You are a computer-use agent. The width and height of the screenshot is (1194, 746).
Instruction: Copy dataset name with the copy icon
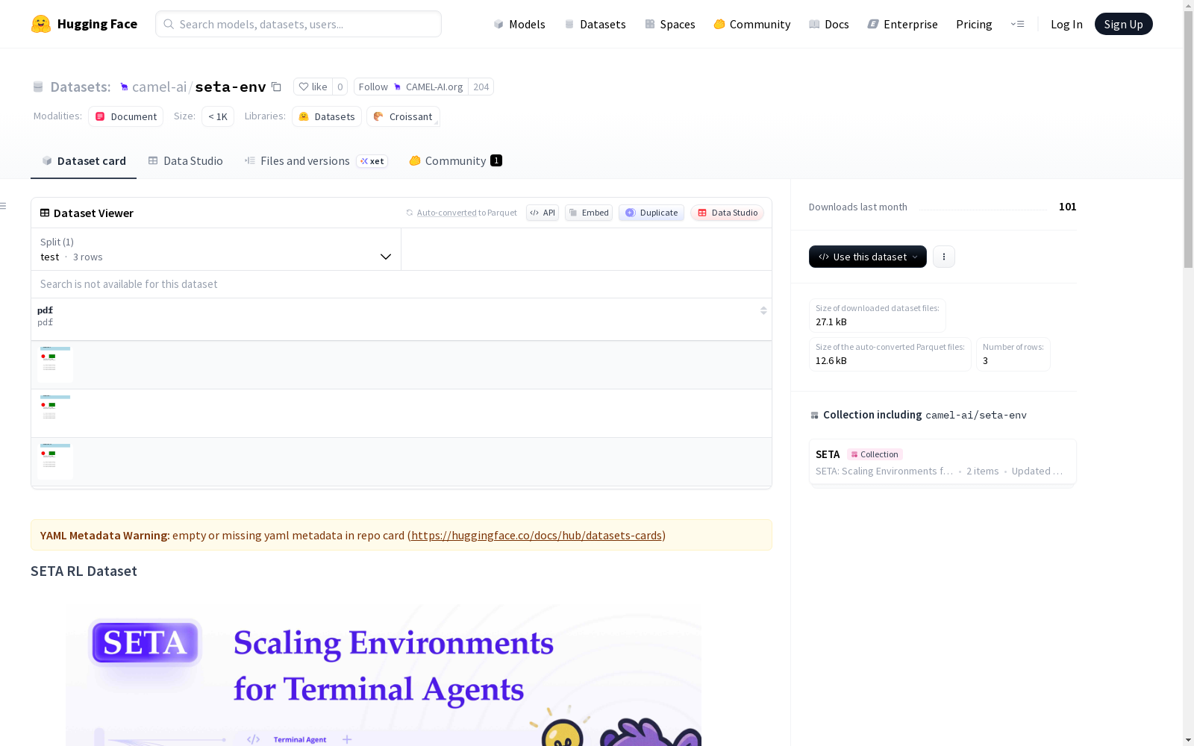[x=276, y=87]
